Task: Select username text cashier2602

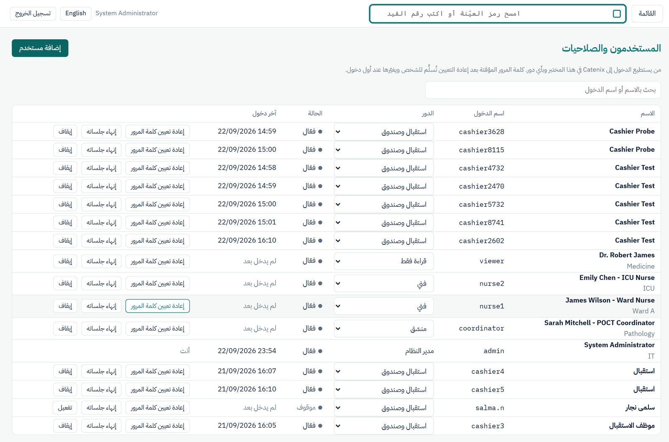Action: tap(481, 241)
